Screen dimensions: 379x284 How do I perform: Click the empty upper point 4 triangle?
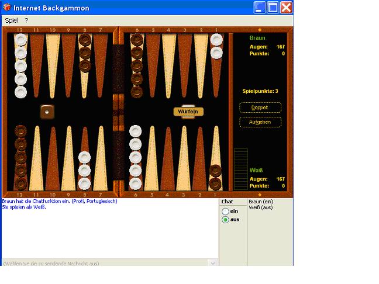[169, 65]
